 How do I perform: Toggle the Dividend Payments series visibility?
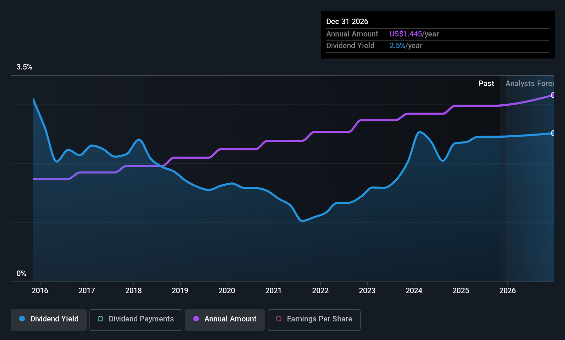pyautogui.click(x=136, y=320)
